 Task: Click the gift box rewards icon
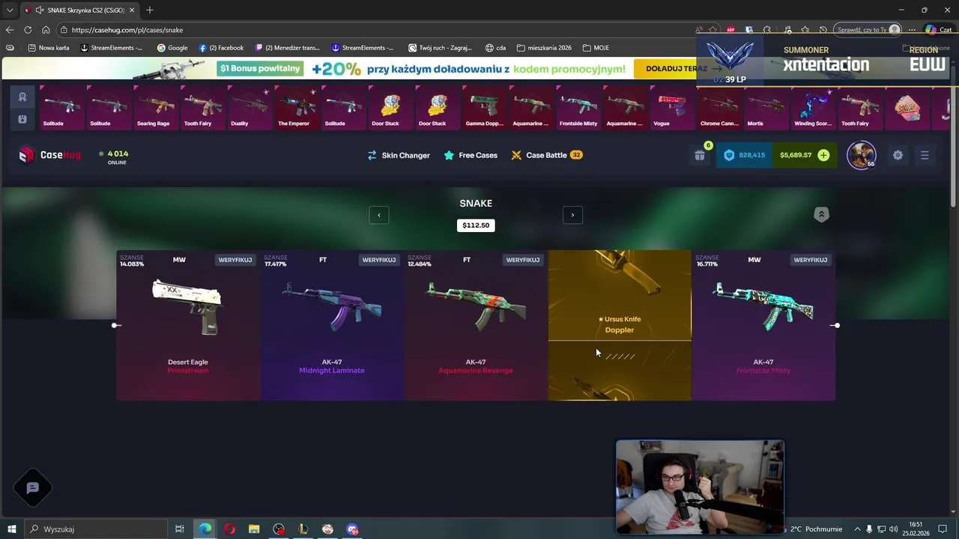[699, 155]
